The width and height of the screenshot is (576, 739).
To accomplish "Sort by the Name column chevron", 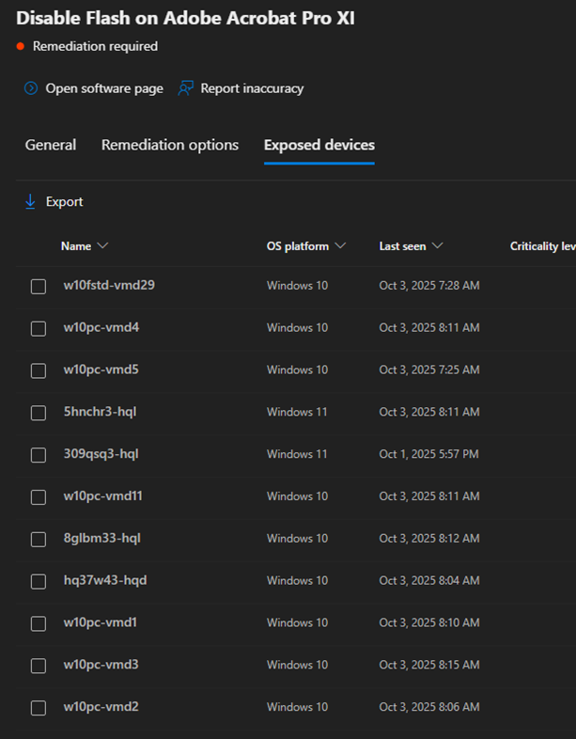I will click(x=102, y=246).
